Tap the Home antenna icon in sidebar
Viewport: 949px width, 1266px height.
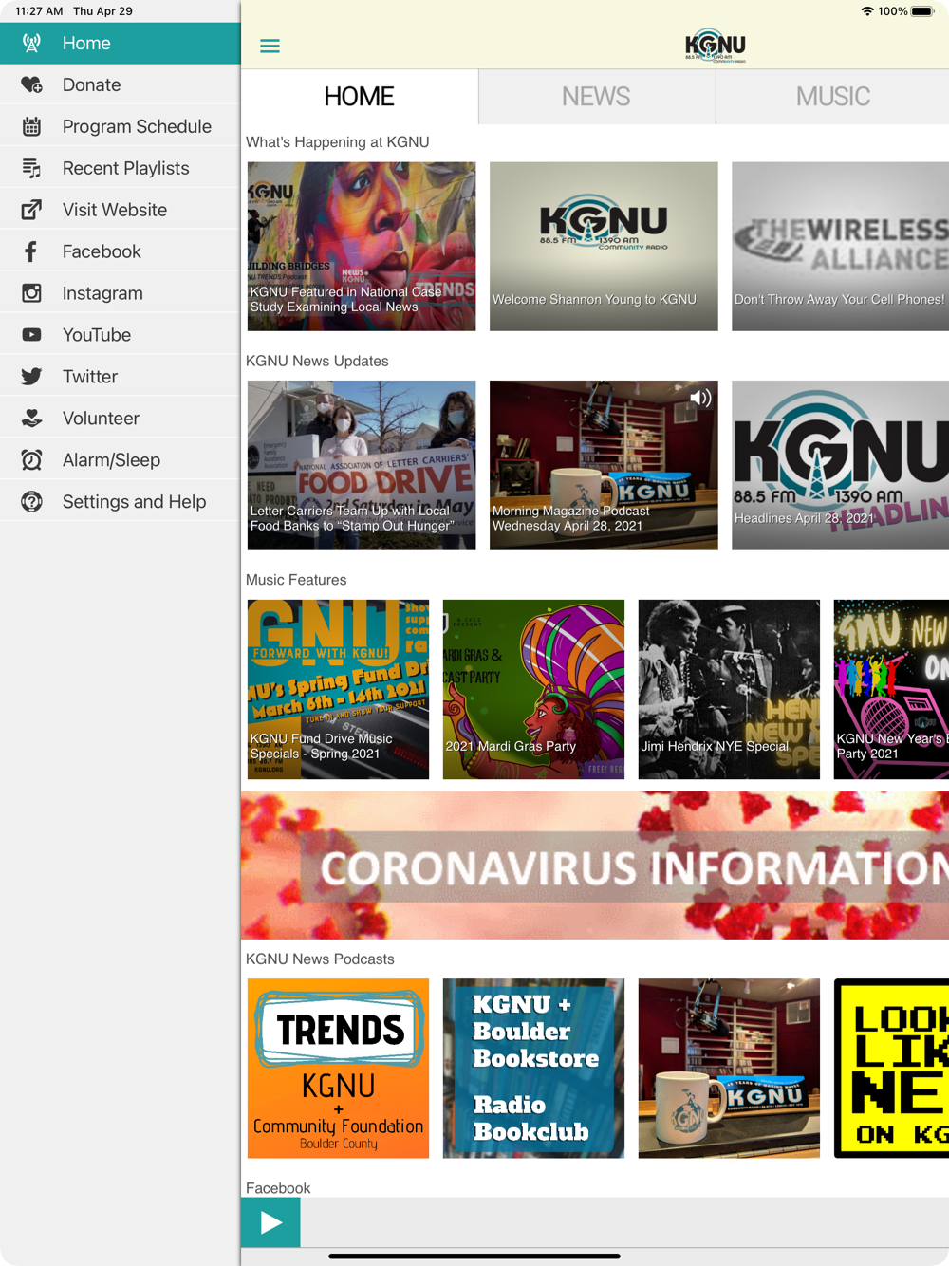[31, 44]
